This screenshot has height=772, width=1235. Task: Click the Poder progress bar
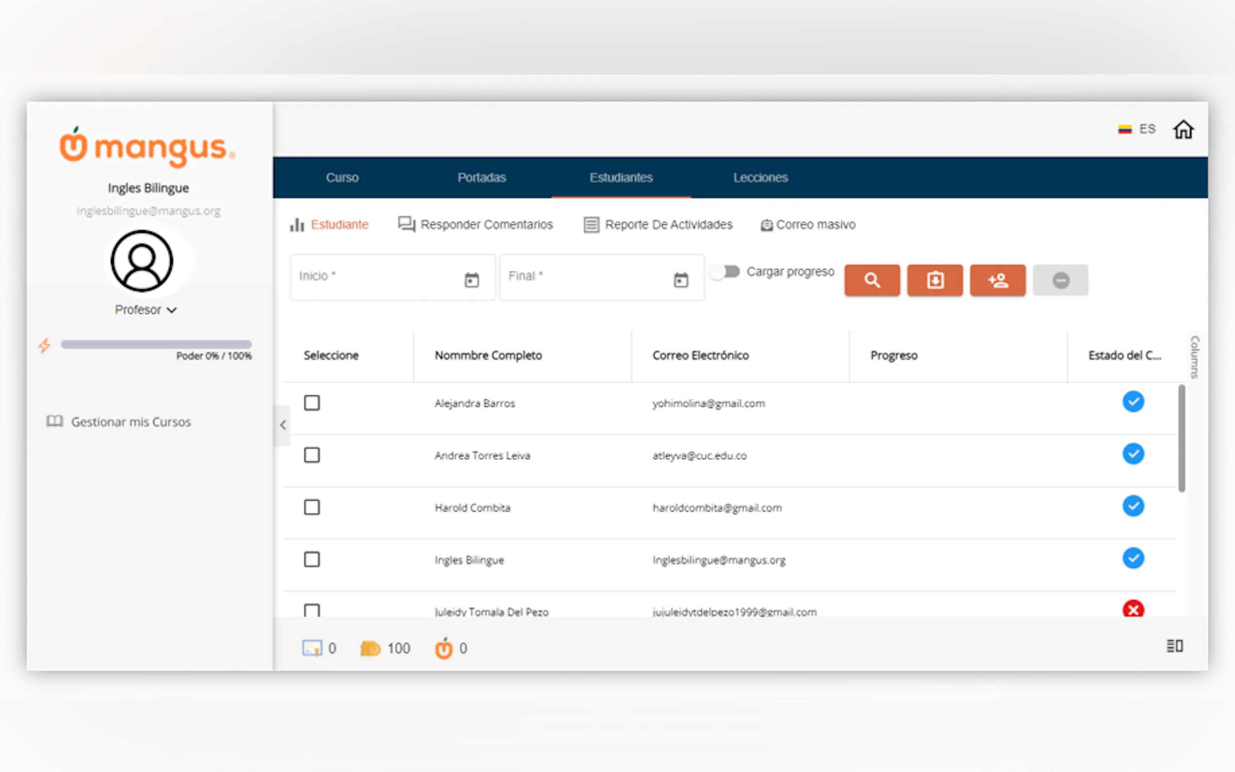[156, 344]
